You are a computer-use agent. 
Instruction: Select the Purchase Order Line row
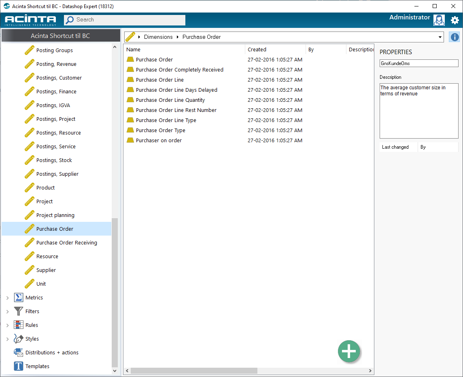pyautogui.click(x=248, y=80)
